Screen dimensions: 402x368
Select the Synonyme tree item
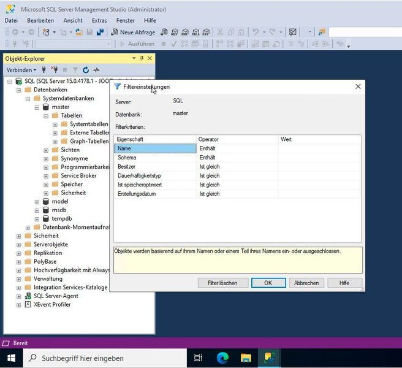click(74, 158)
